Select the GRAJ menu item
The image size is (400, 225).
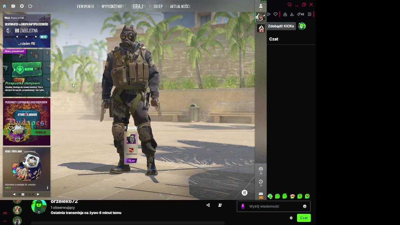138,7
